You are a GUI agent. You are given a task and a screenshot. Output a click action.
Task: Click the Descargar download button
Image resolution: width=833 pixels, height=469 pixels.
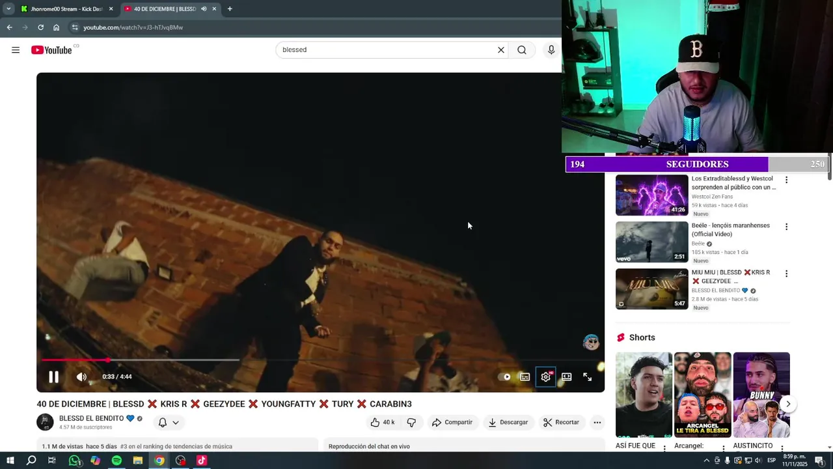508,422
